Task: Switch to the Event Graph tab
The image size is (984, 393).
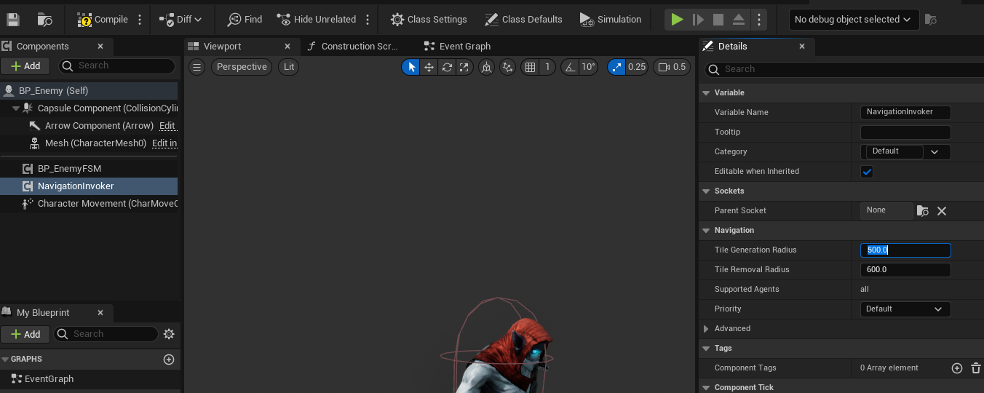Action: pos(464,46)
